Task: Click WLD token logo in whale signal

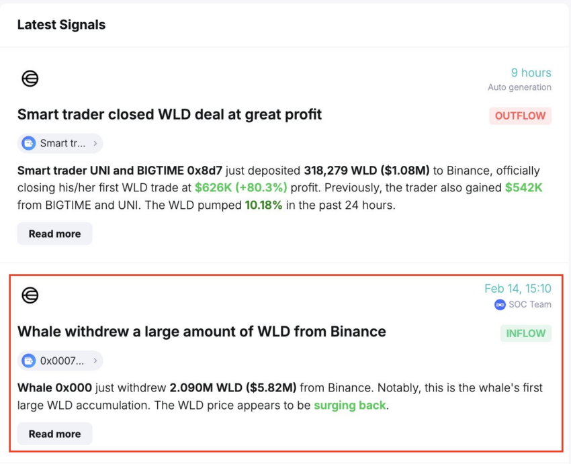Action: (30, 295)
